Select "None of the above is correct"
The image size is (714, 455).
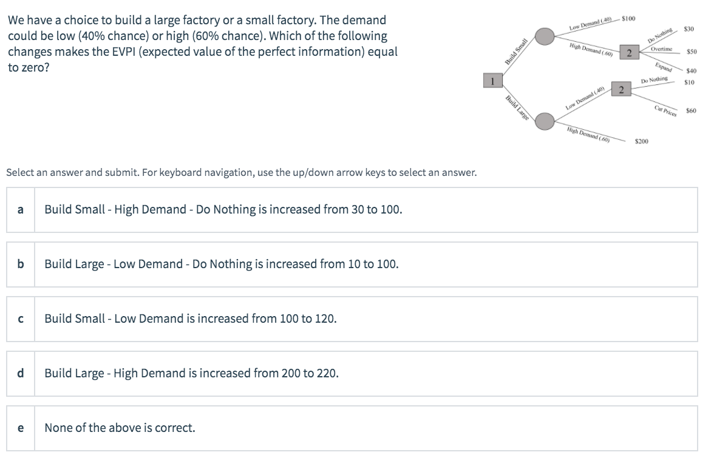120,428
